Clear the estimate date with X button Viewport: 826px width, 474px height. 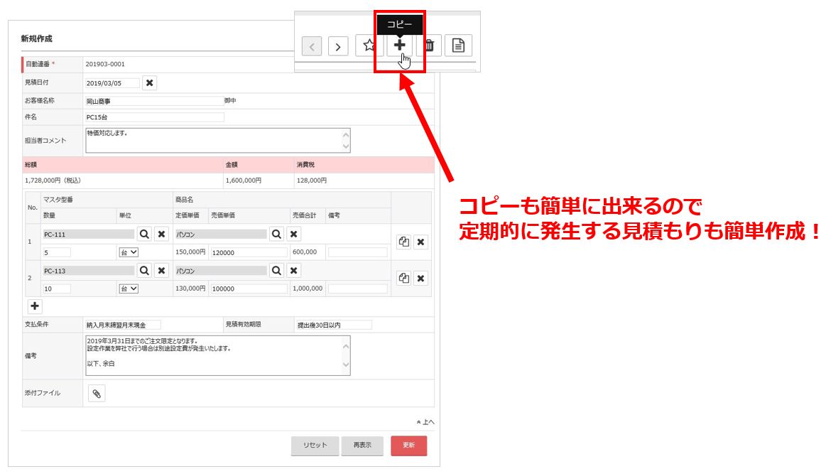[149, 83]
